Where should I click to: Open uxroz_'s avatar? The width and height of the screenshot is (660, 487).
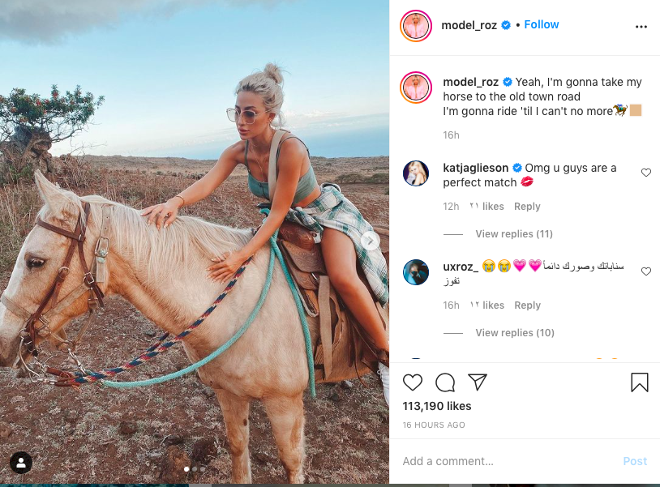click(x=416, y=272)
